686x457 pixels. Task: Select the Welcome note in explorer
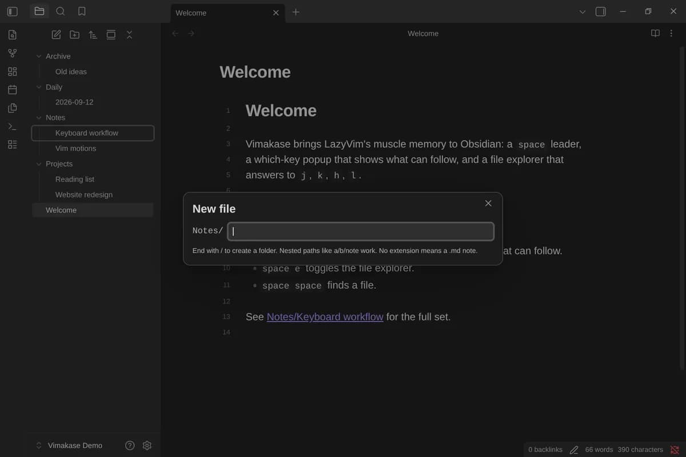pyautogui.click(x=93, y=210)
